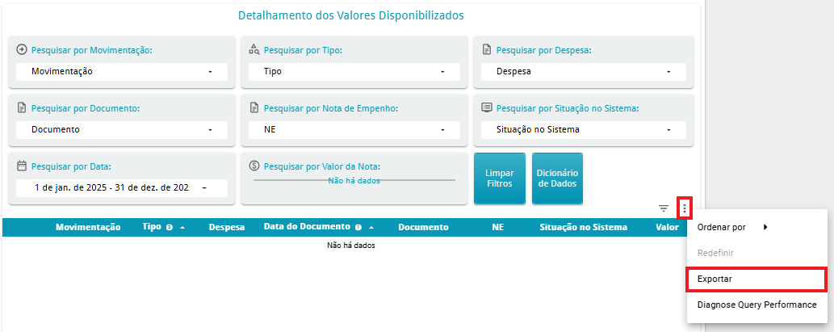This screenshot has width=834, height=332.
Task: Click the Limpar Filtros button
Action: point(500,179)
